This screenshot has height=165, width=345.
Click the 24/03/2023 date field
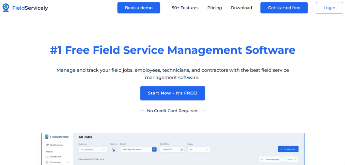click(172, 150)
